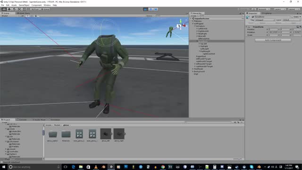Viewport: 302px width, 170px height.
Task: Select the glove_left model thumbnail
Action: (106, 134)
